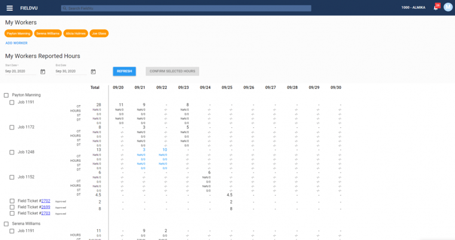Open field ticket link 2699

(45, 207)
